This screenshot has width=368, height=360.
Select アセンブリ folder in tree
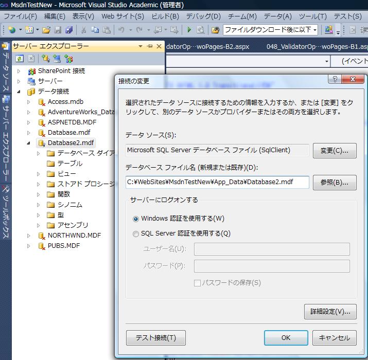[x=73, y=225]
